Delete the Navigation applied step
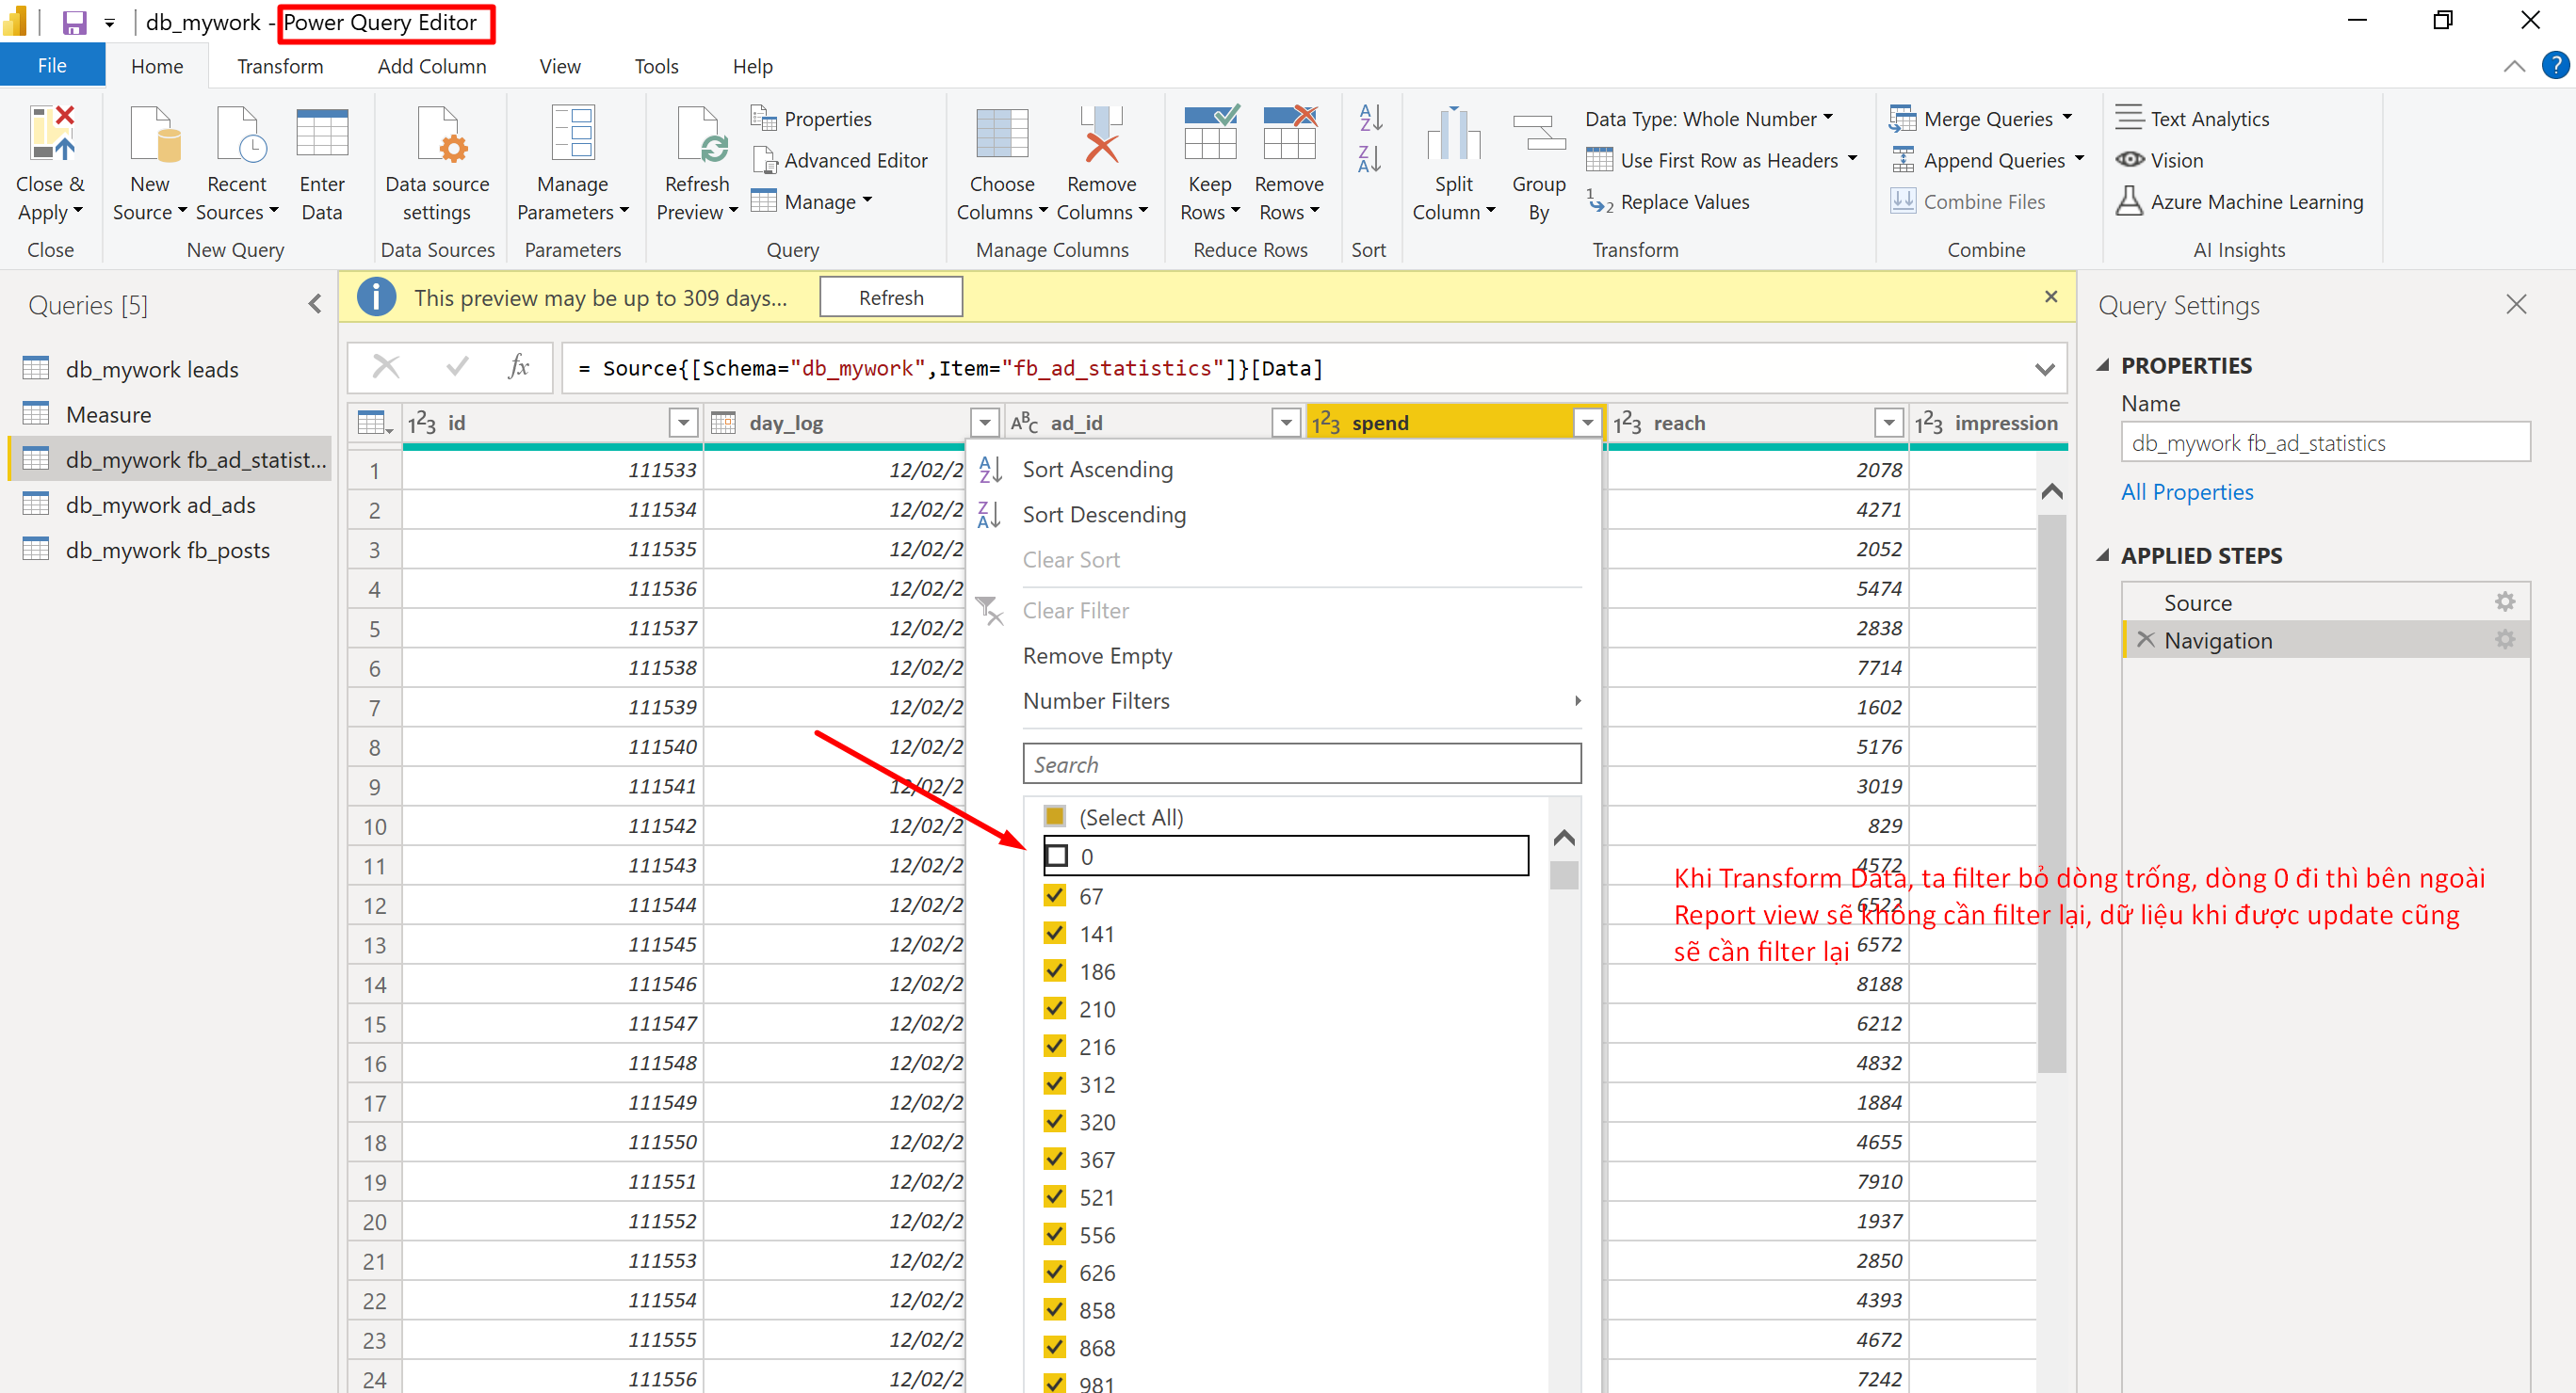 pos(2145,639)
